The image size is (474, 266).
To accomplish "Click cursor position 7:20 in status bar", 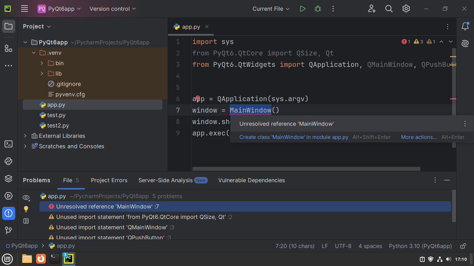I will [295, 246].
